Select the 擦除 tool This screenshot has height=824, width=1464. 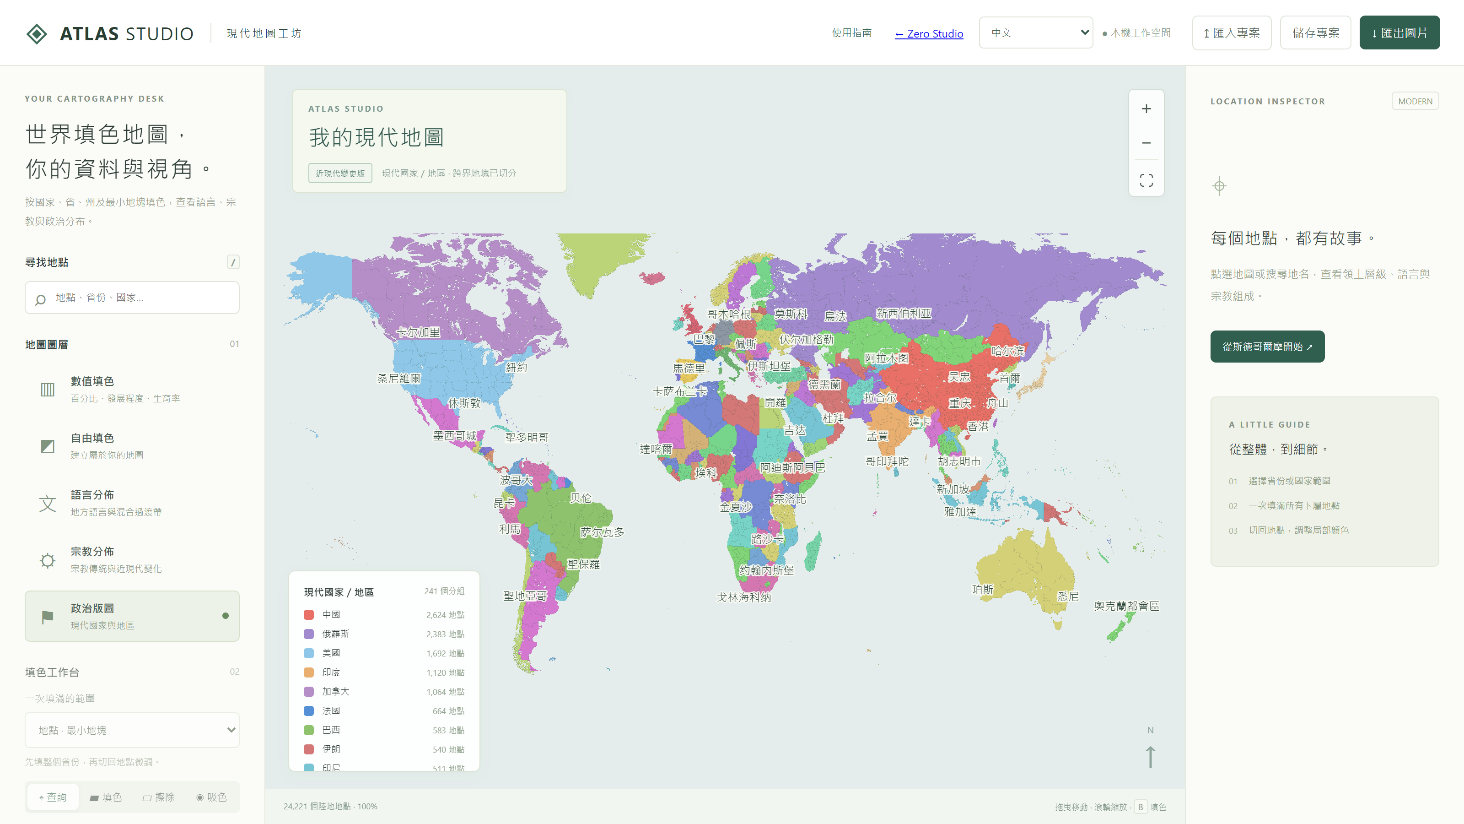pos(159,797)
